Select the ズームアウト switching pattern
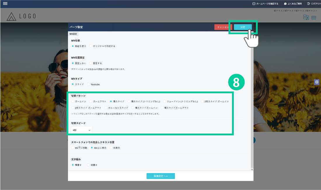 91,101
